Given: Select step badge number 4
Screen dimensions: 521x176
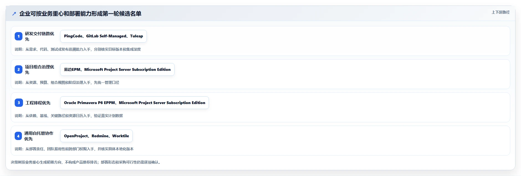Looking at the screenshot, I should point(18,136).
